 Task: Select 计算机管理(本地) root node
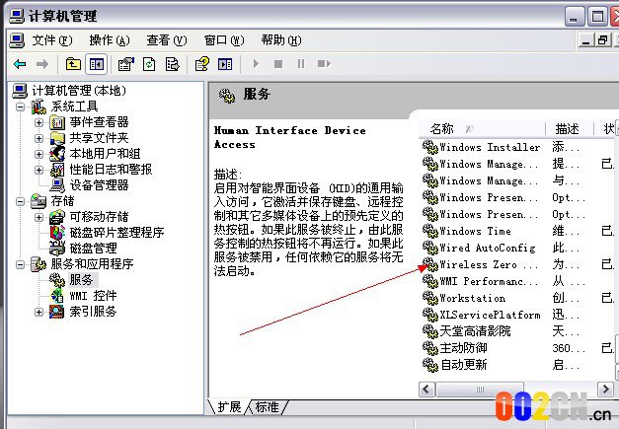(79, 91)
